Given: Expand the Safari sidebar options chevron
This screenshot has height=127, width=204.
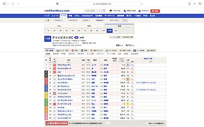Looking at the screenshot, I should coord(8,4).
